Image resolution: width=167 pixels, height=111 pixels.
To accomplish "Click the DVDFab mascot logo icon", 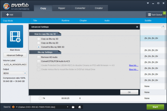I will [6, 6].
